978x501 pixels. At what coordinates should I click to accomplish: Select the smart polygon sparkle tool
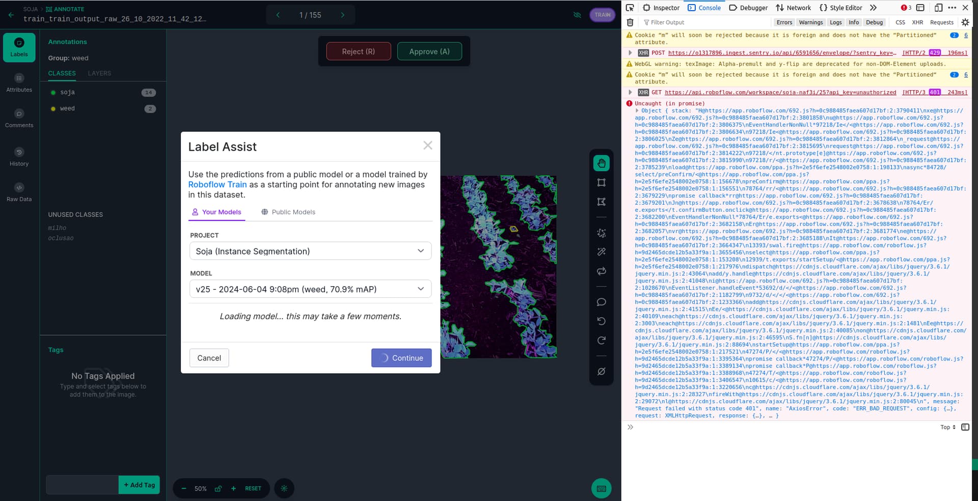point(602,233)
